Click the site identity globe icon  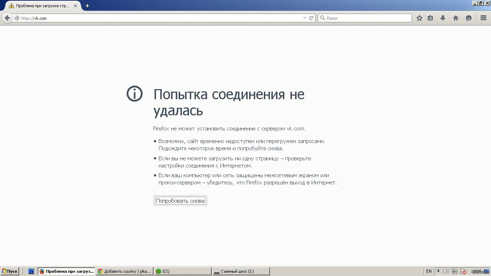click(17, 18)
